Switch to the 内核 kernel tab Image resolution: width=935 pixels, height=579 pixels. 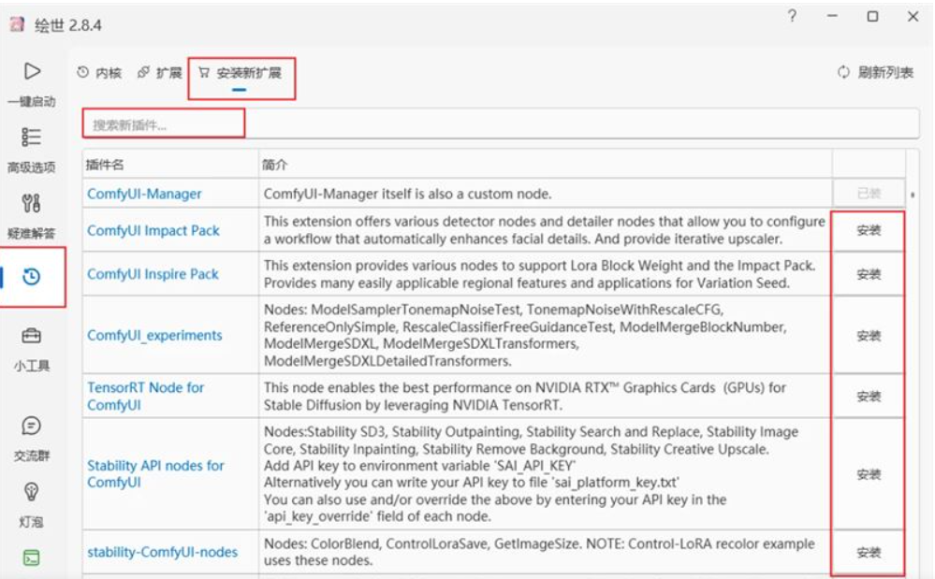pos(99,73)
